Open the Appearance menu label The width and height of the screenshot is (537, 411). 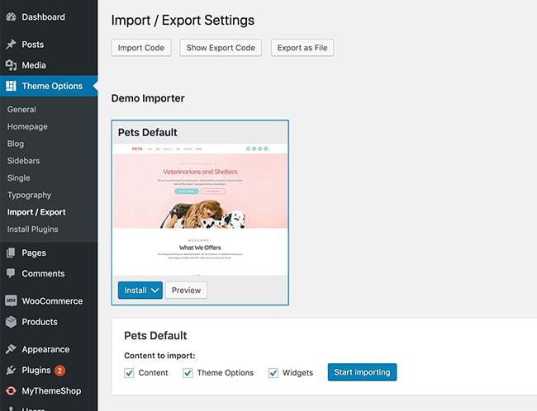(x=45, y=349)
